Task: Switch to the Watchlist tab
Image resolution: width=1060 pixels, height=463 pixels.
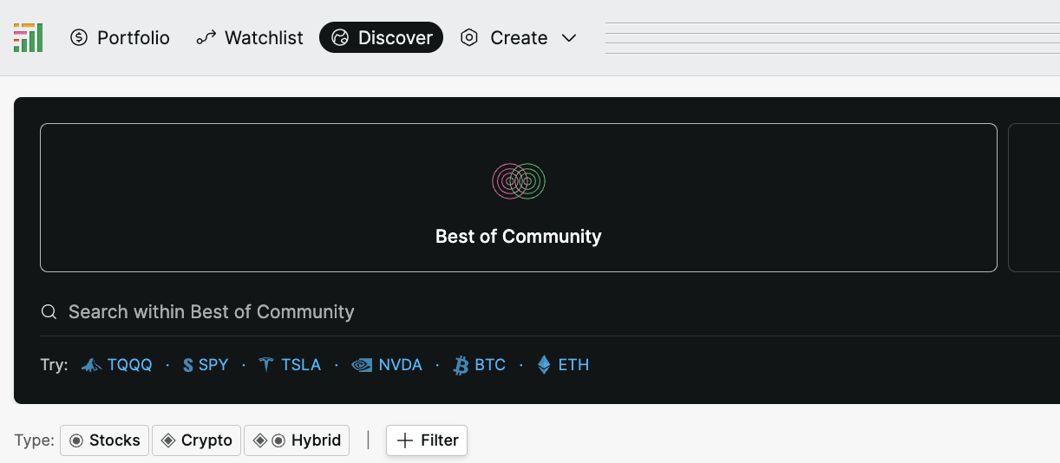Action: click(x=250, y=38)
